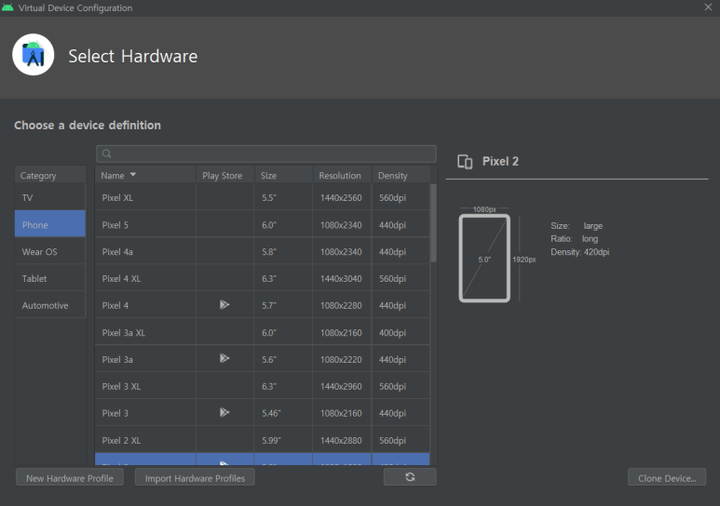Click the Play Store icon in Pixel 3a row

click(224, 358)
